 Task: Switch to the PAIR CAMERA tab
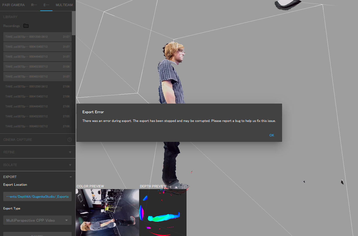coord(14,5)
